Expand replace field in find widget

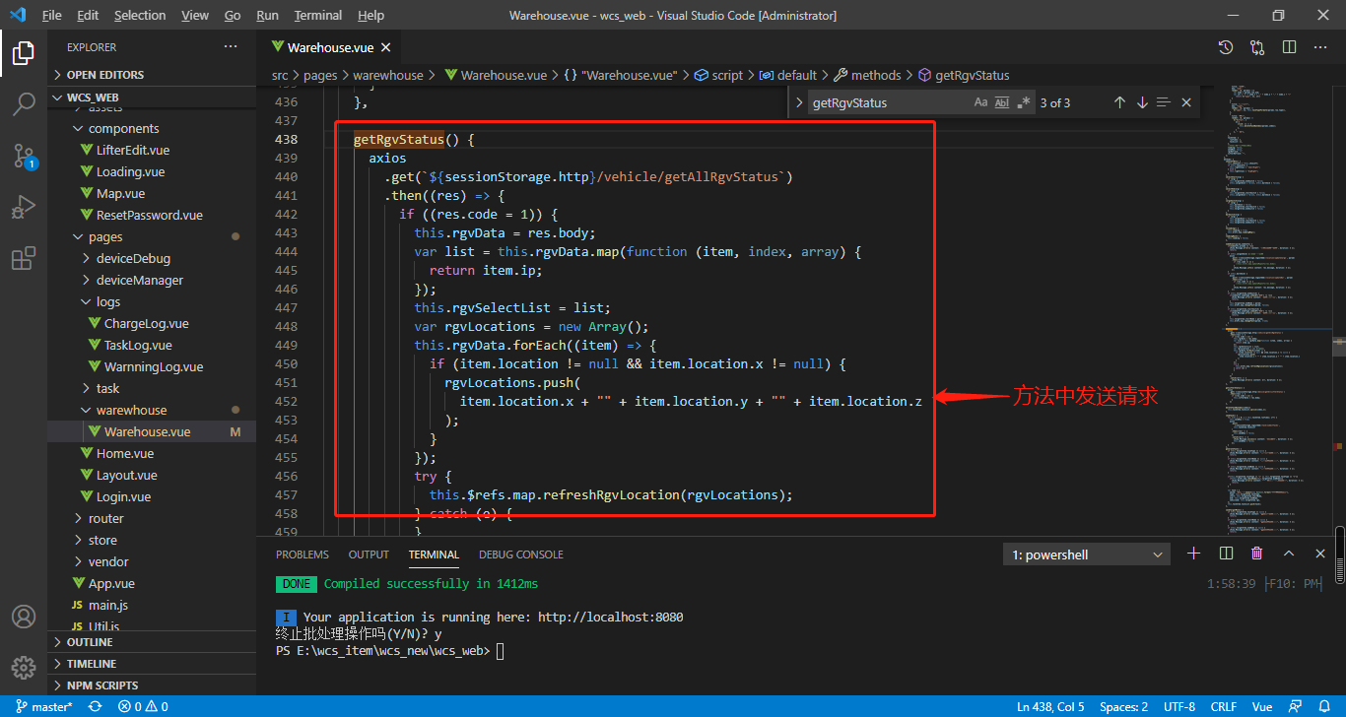coord(799,102)
